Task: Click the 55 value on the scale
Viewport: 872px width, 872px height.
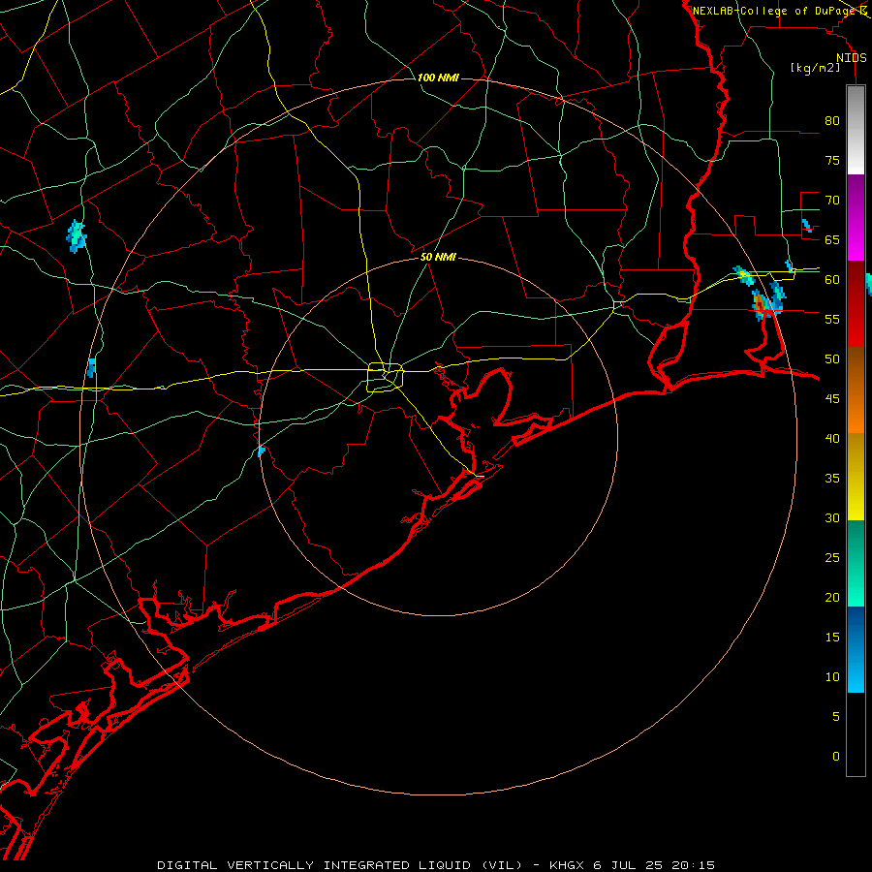Action: tap(832, 319)
